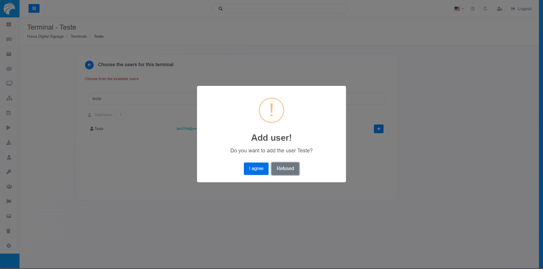Click the I agree button
This screenshot has width=543, height=269.
[x=256, y=169]
